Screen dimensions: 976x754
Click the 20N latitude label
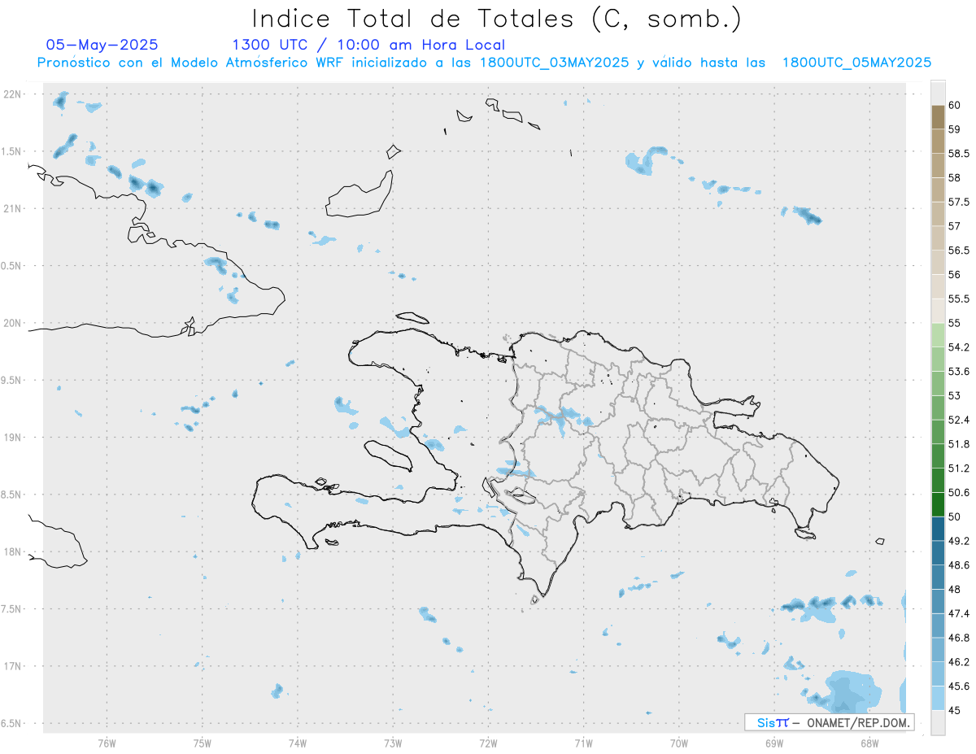14,323
